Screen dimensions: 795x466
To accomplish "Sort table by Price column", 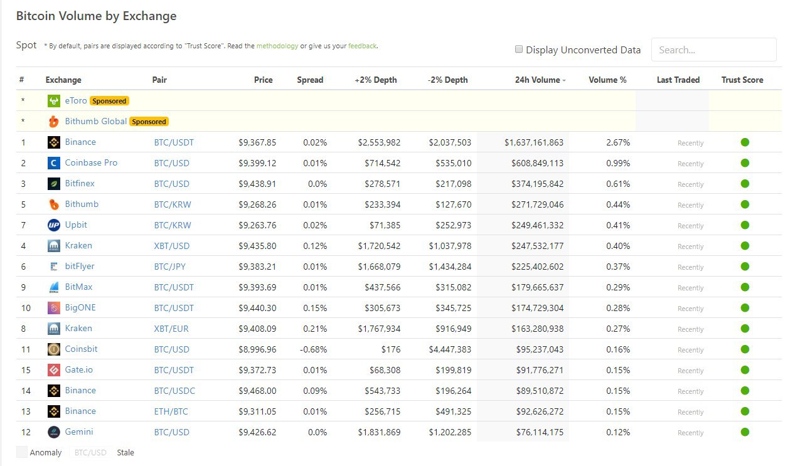I will pyautogui.click(x=264, y=80).
